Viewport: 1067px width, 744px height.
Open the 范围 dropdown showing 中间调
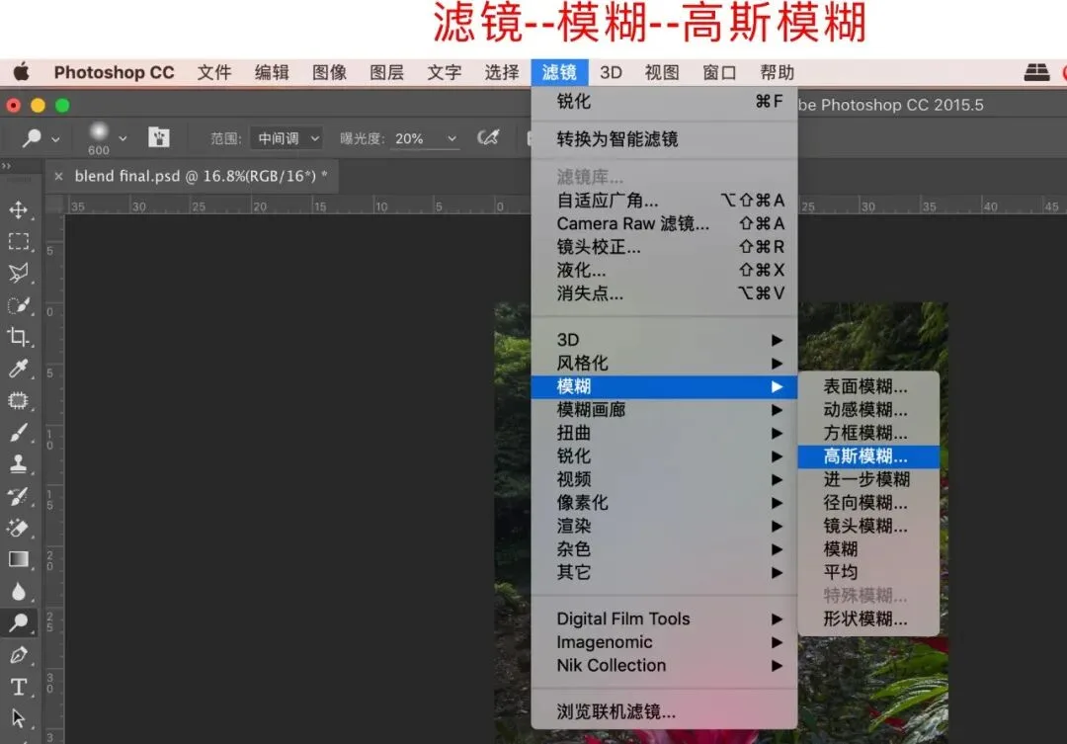point(287,138)
